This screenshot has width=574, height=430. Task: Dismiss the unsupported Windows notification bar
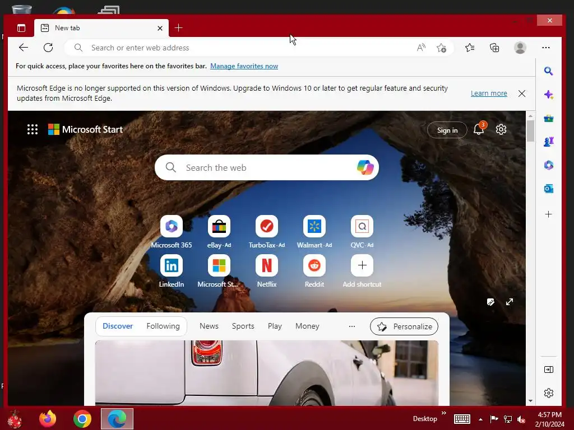click(522, 94)
